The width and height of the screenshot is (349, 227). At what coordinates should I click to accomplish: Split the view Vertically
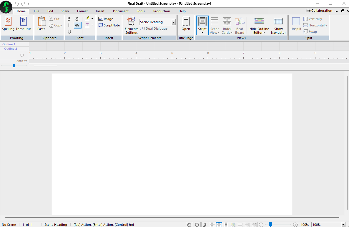(313, 19)
